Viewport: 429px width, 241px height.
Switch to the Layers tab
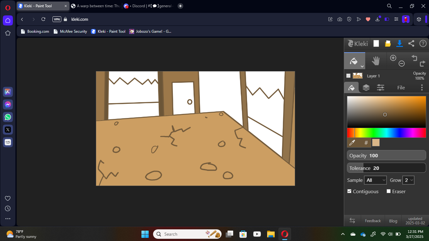click(366, 87)
